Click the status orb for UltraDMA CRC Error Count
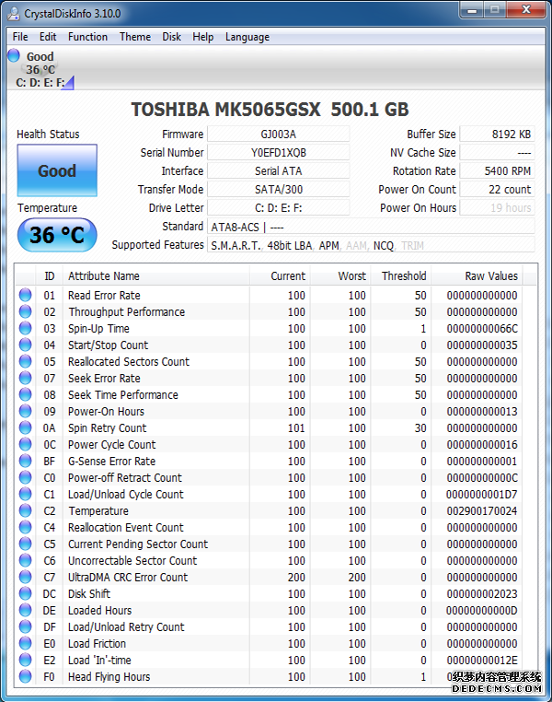This screenshot has height=702, width=552. pos(26,577)
